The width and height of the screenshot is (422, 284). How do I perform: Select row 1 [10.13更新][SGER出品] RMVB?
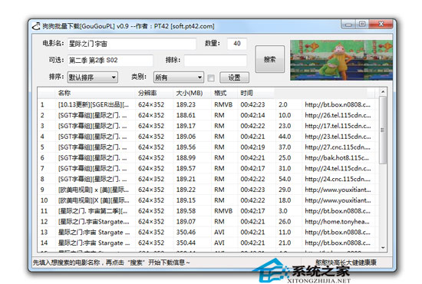pyautogui.click(x=208, y=104)
